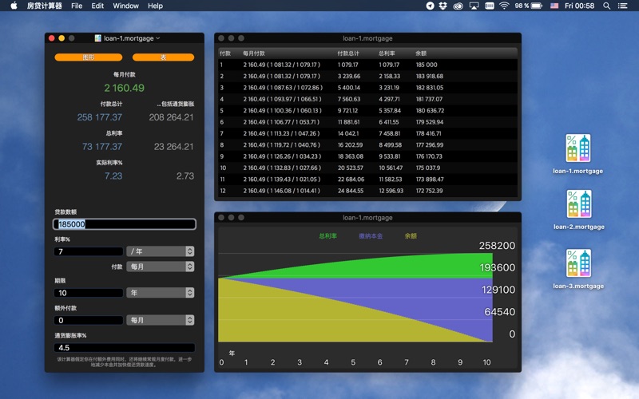639x399 pixels.
Task: Open the extra payment frequency dropdown
Action: 160,320
